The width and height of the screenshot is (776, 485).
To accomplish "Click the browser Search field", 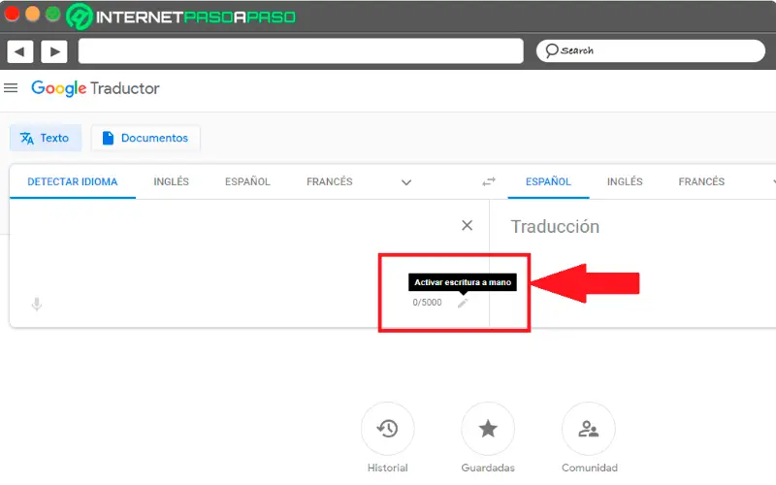I will pos(650,50).
